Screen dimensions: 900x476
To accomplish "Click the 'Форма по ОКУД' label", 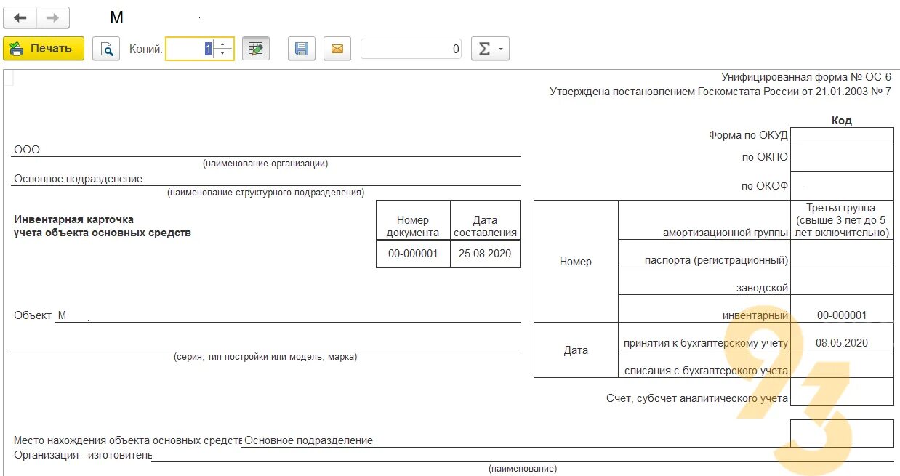I will click(748, 135).
